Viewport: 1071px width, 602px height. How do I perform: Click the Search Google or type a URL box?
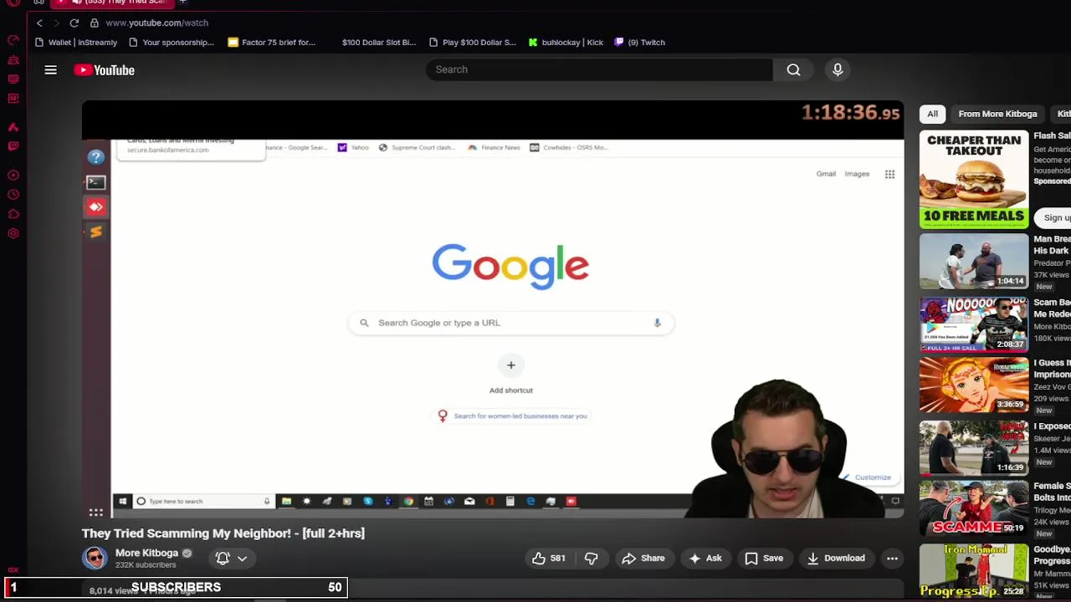coord(510,323)
